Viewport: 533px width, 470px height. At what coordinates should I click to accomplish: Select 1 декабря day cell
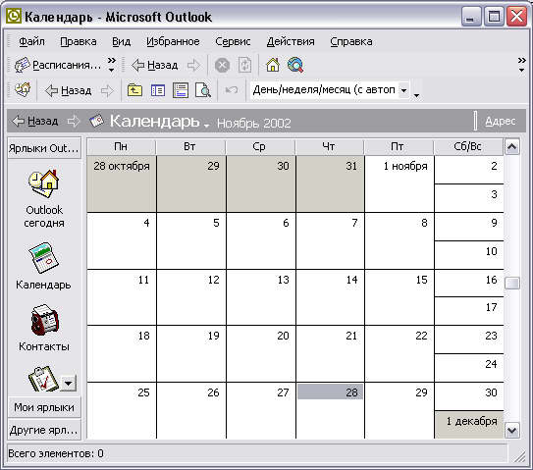coord(469,424)
